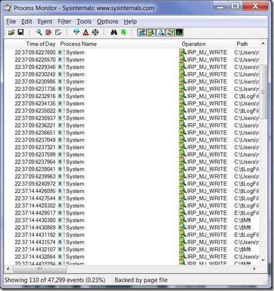Image resolution: width=274 pixels, height=291 pixels.
Task: Open the Help menu
Action: pyautogui.click(x=130, y=22)
